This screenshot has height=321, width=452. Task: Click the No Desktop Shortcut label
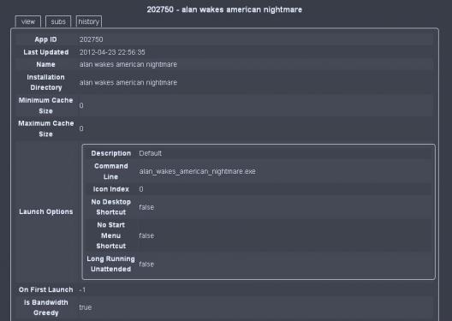(x=111, y=207)
